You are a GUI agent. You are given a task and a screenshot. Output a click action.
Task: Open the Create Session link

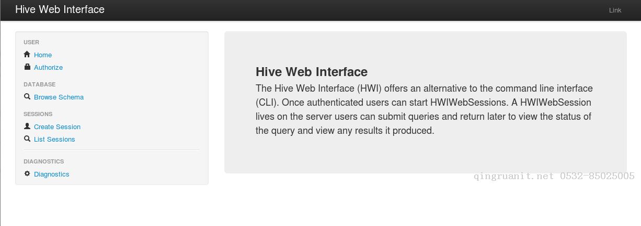tap(57, 127)
